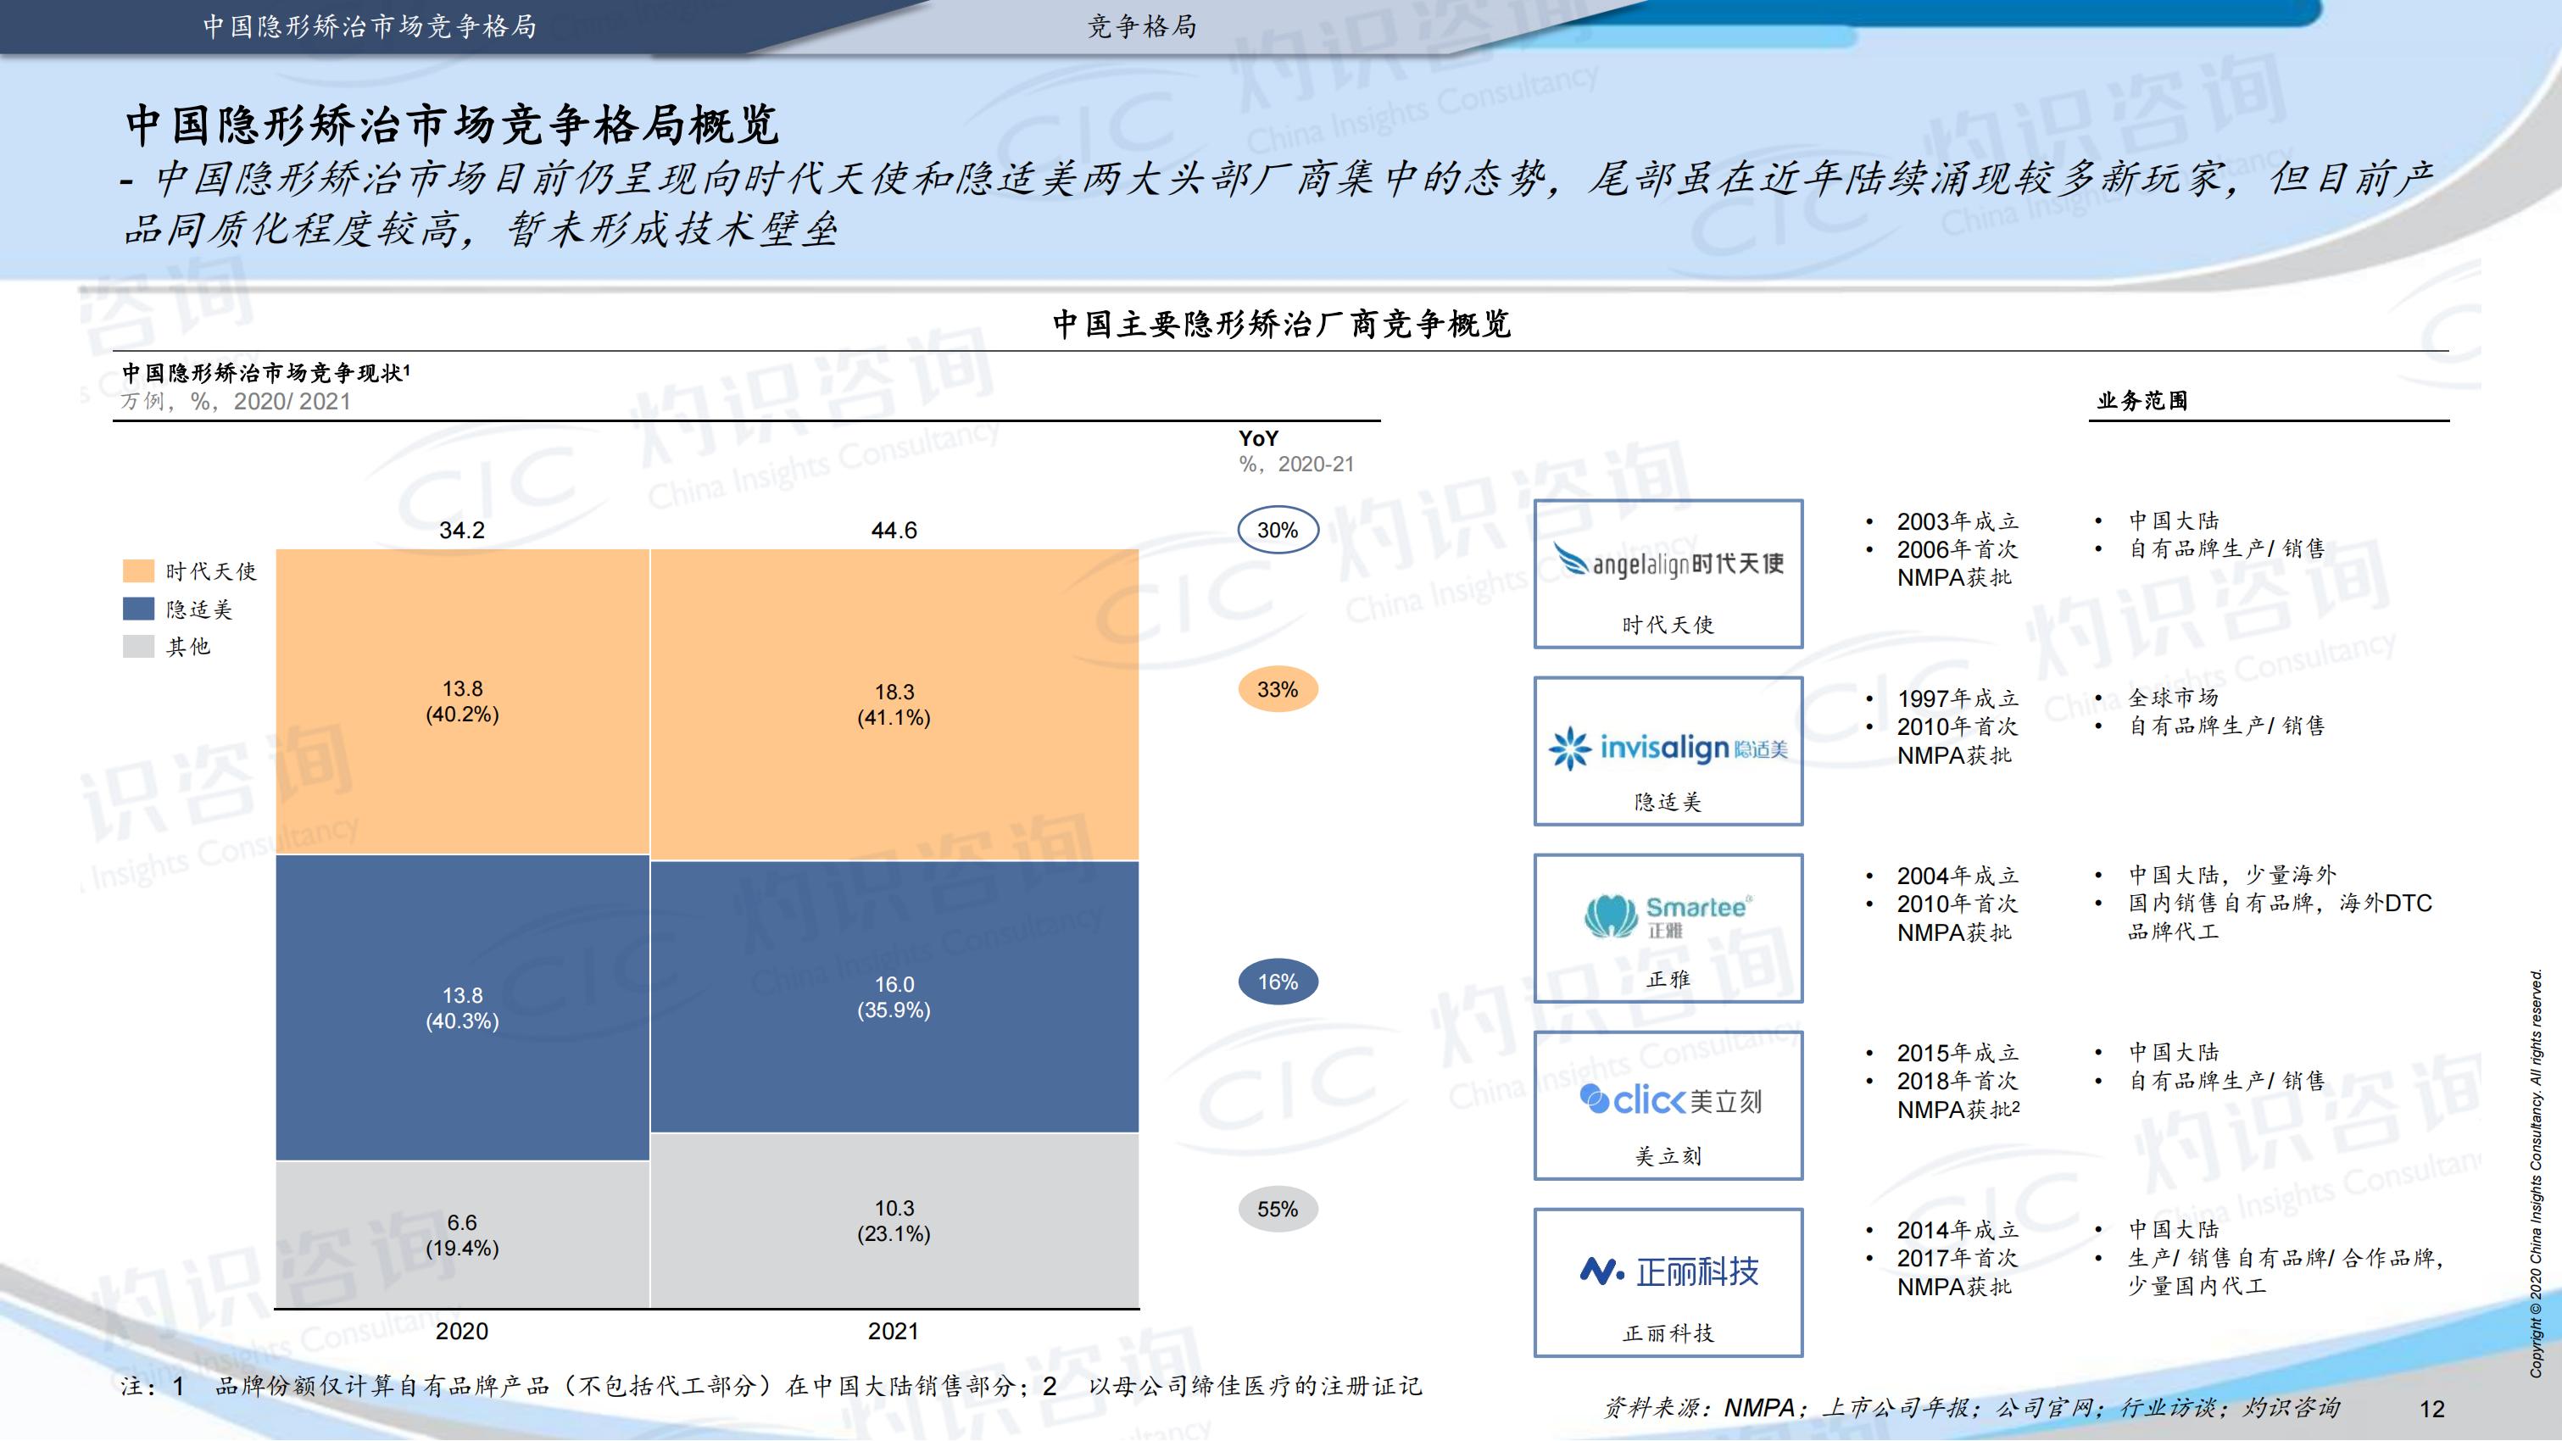Click the text 2004年成立

pyautogui.click(x=1958, y=875)
